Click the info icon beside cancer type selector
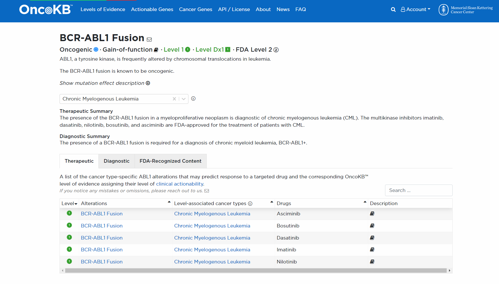Viewport: 499px width, 284px height. [x=193, y=99]
